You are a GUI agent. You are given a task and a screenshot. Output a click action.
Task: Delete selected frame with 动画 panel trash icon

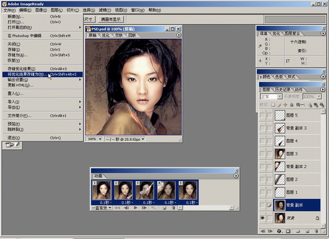[x=174, y=208]
